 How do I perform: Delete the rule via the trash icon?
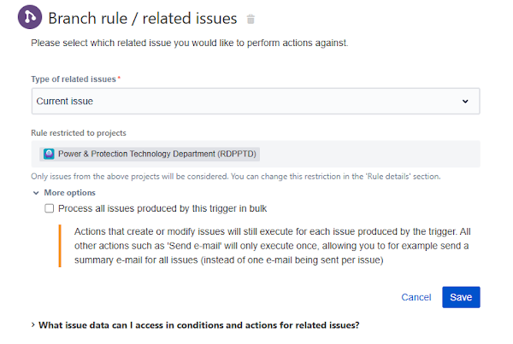pos(251,20)
